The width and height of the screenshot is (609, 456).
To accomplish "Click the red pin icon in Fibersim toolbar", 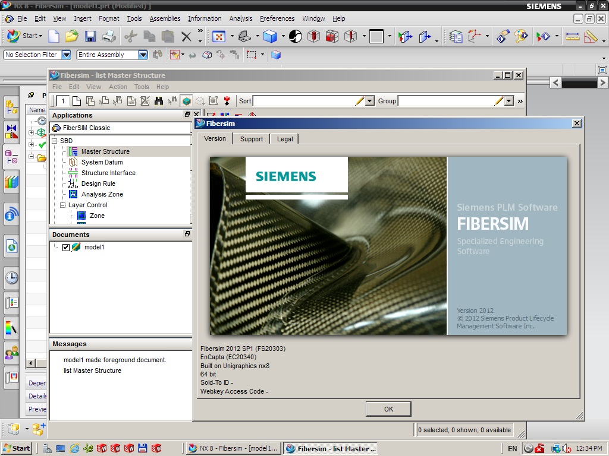I will point(227,101).
